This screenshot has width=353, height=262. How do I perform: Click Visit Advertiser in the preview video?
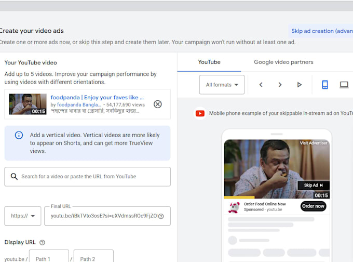[x=314, y=143]
